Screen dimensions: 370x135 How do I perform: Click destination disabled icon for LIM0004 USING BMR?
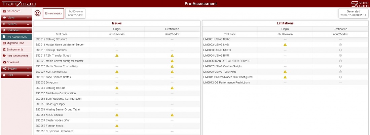coord(340,56)
